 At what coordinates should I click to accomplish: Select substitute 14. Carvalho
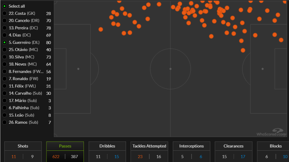point(4,93)
